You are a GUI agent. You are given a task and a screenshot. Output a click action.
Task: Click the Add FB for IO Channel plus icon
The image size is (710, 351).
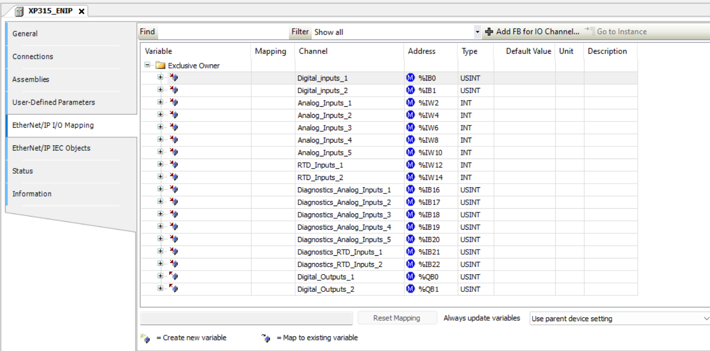[x=489, y=32]
